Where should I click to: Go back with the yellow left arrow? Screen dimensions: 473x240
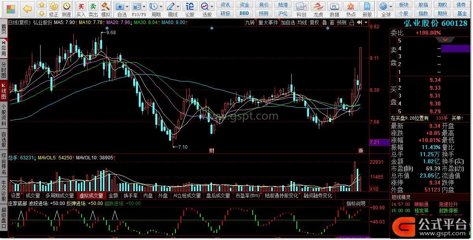point(27,9)
